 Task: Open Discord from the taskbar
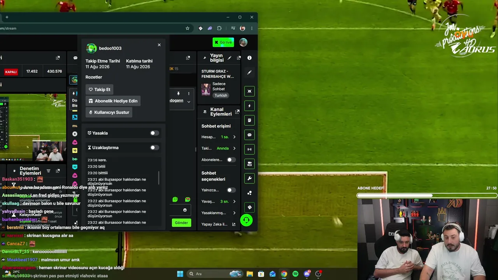[x=307, y=274]
